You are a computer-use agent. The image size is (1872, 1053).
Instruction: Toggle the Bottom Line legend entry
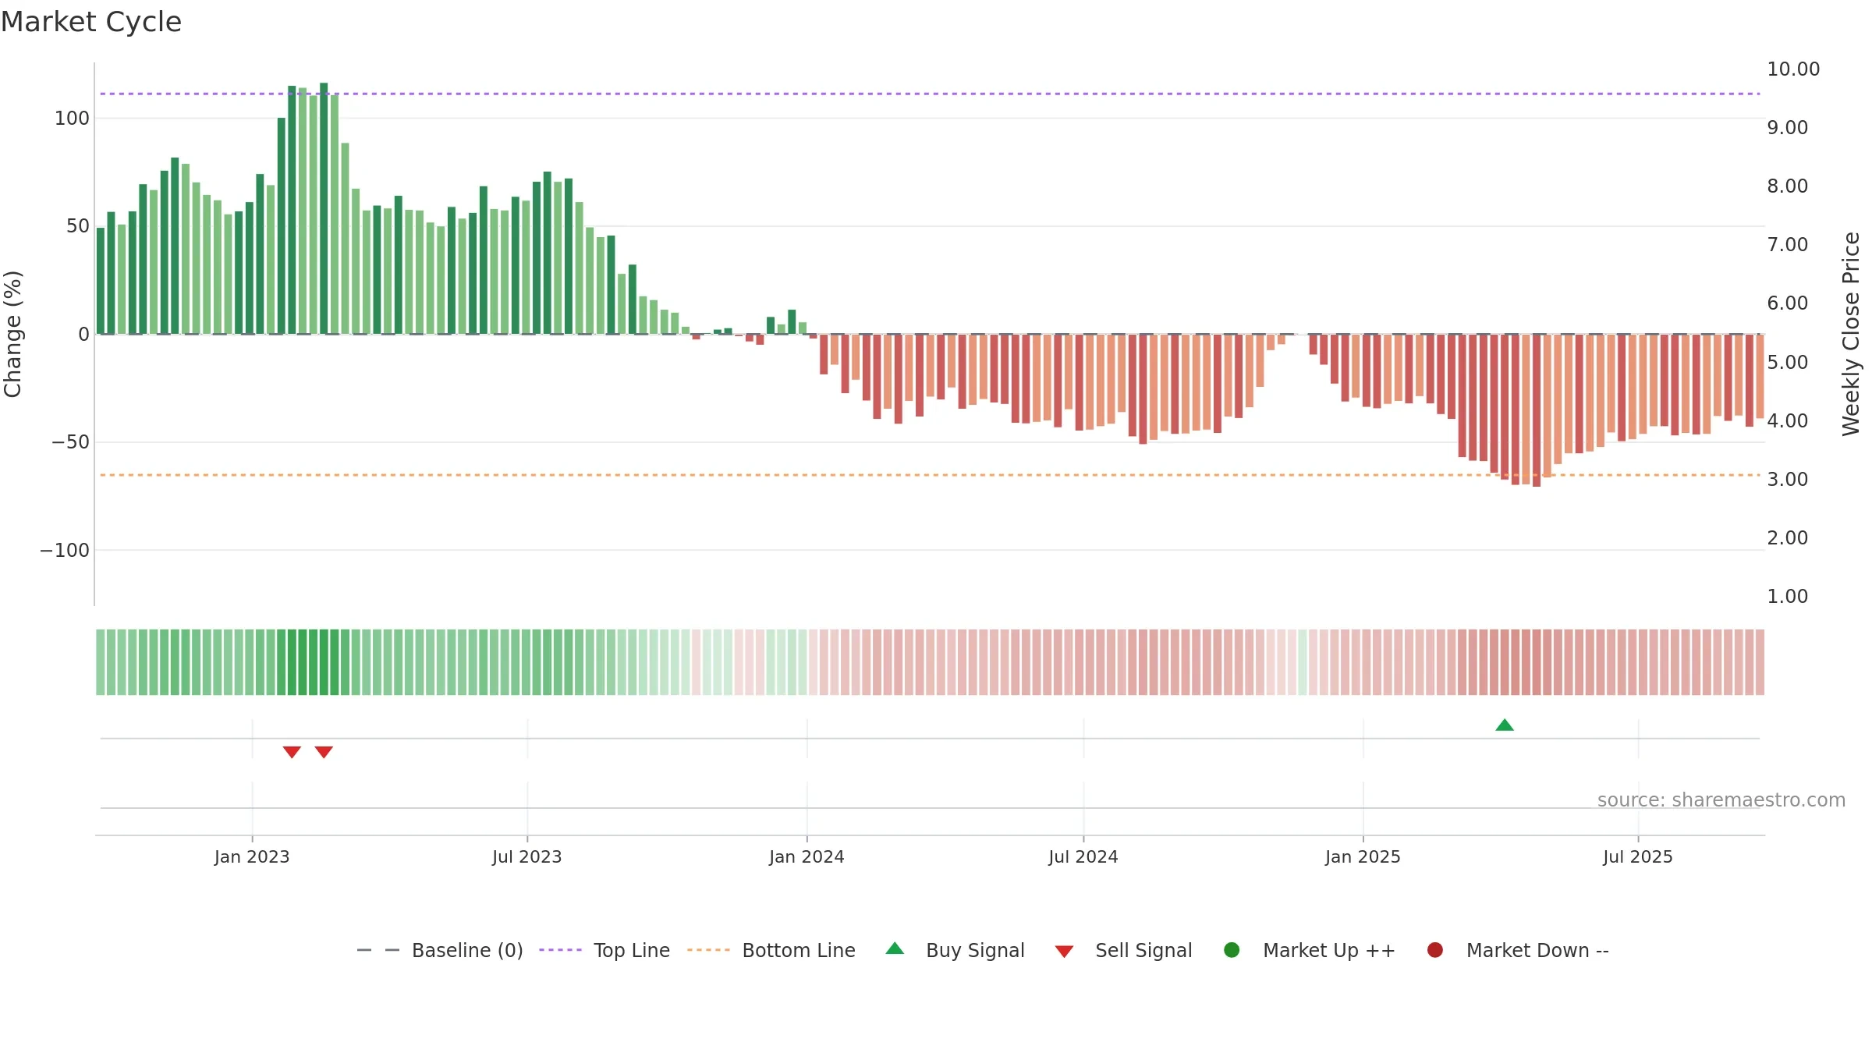coord(771,950)
